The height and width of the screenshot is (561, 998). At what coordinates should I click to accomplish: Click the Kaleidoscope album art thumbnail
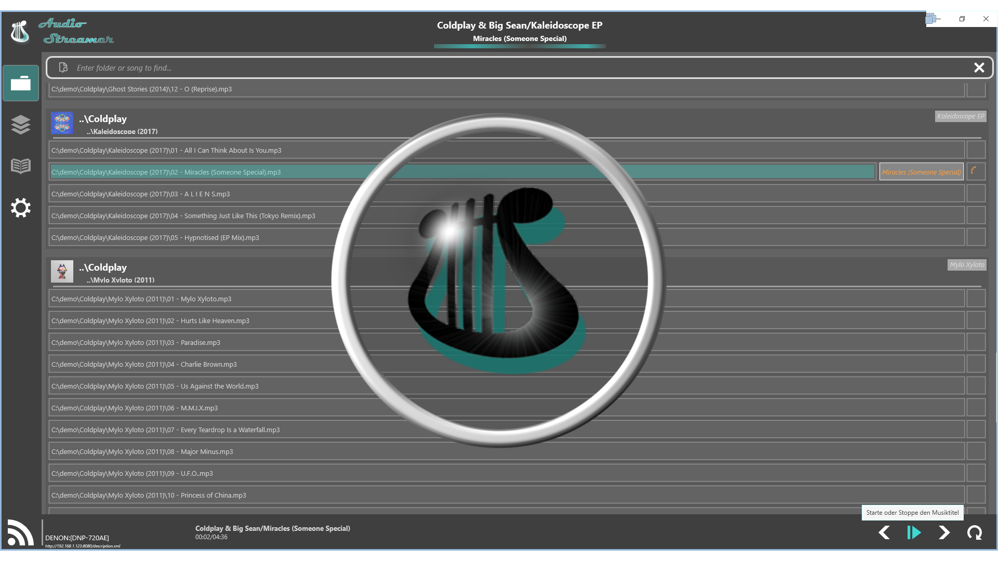(62, 123)
